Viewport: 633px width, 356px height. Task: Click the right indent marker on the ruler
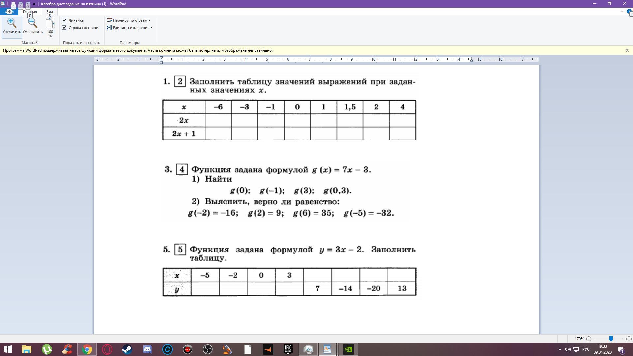pyautogui.click(x=471, y=60)
